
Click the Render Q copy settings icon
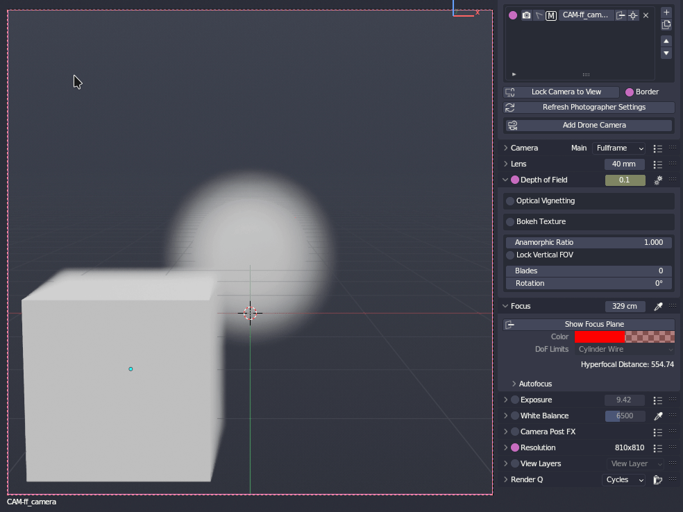tap(658, 480)
